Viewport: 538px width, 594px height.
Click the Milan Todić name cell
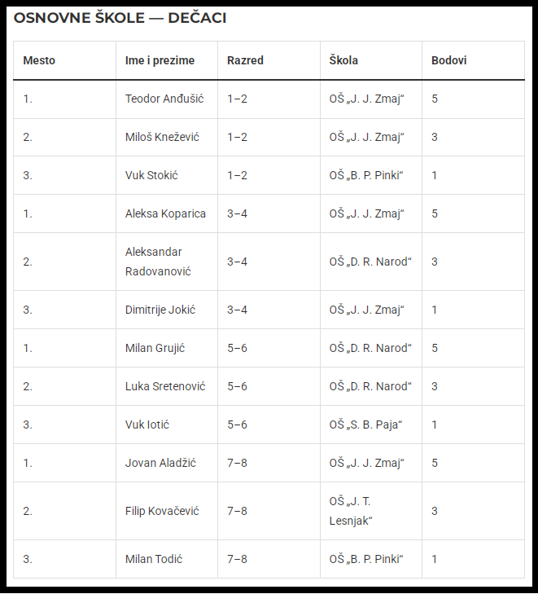click(153, 559)
